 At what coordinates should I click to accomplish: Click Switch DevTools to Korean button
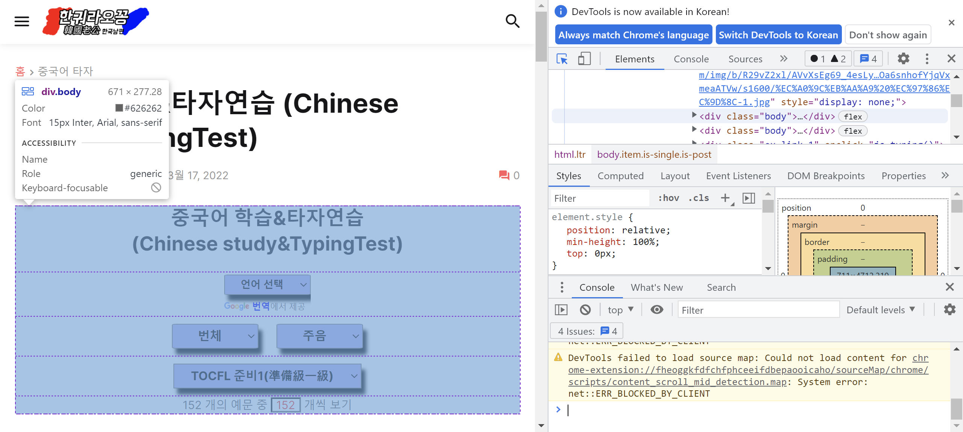pos(778,35)
